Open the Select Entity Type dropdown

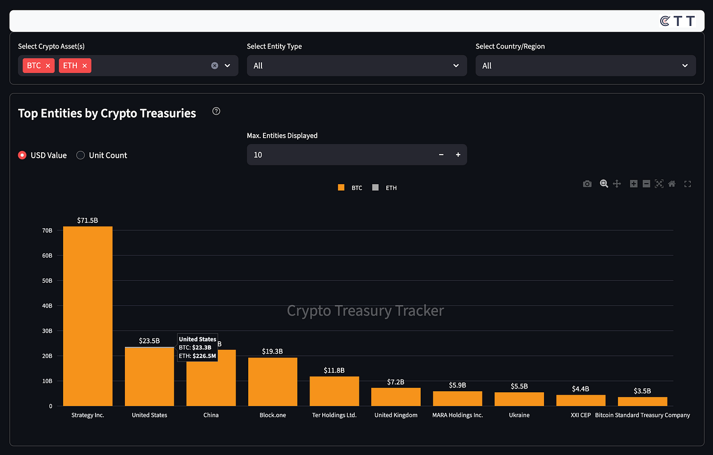pos(356,65)
